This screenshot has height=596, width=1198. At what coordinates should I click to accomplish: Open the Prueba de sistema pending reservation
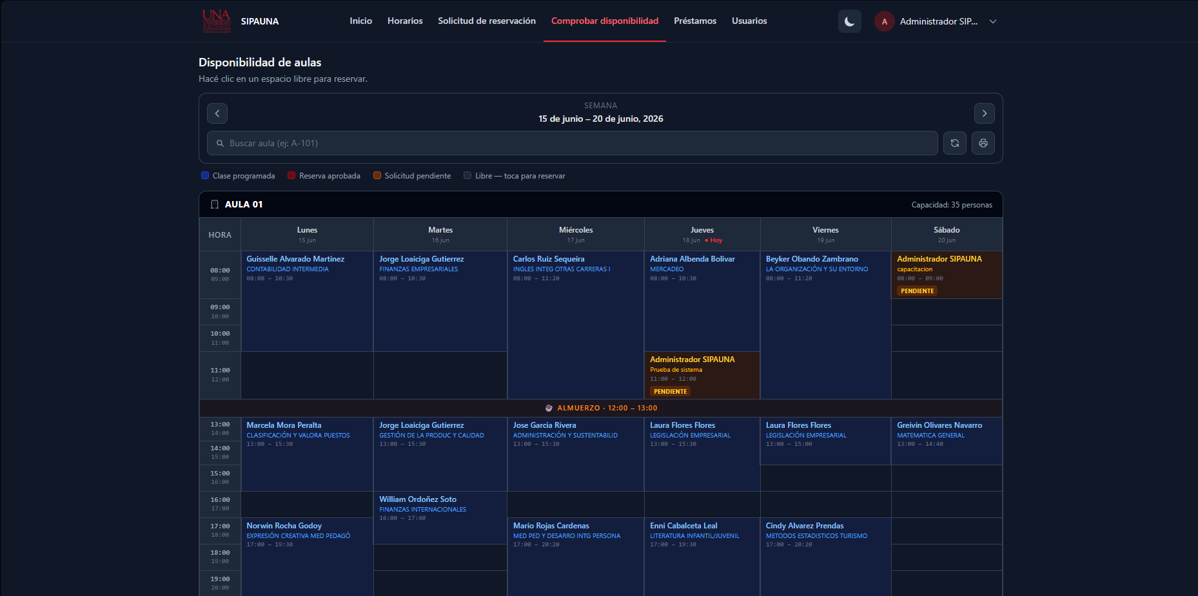pyautogui.click(x=702, y=375)
